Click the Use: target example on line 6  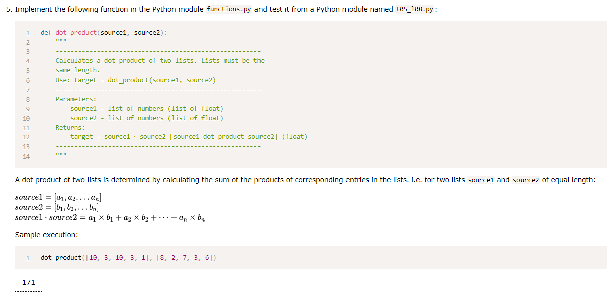tap(136, 80)
